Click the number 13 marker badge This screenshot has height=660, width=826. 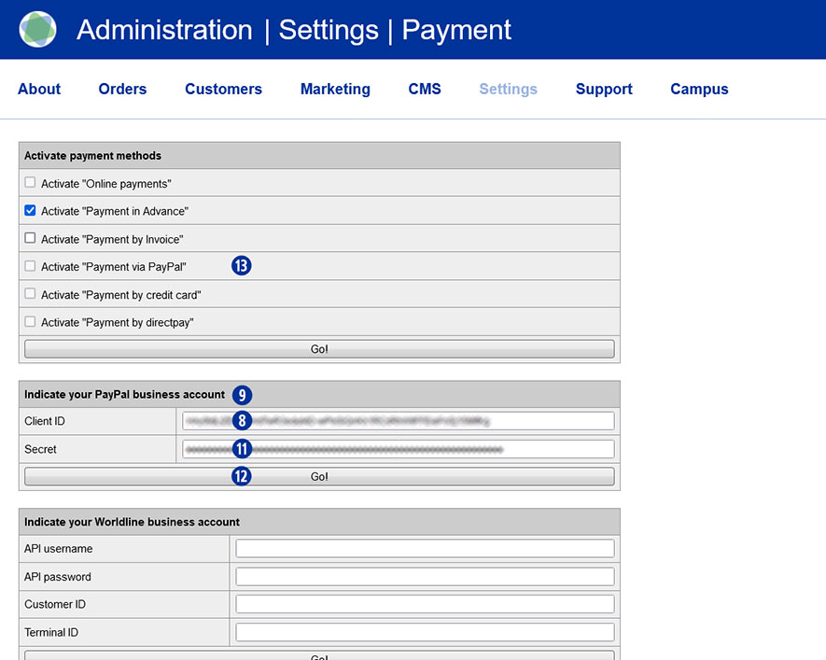click(242, 266)
